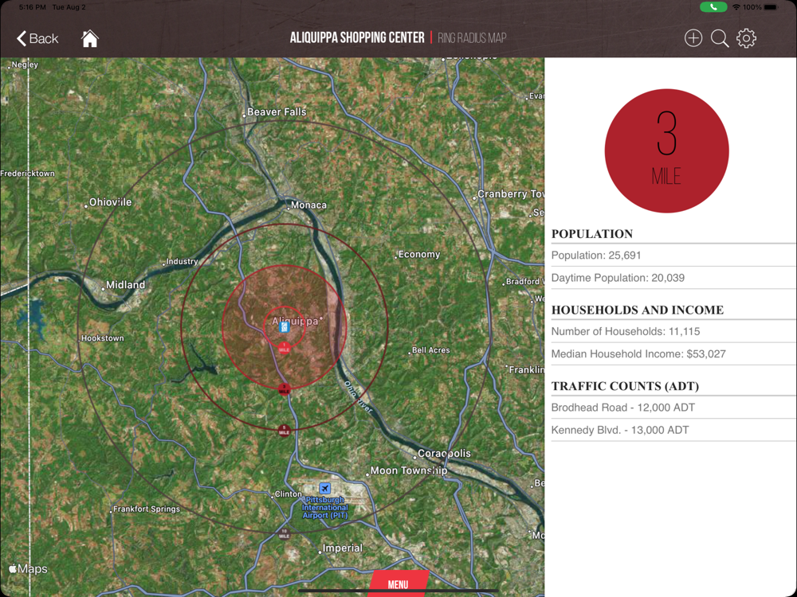Tap the Economy map label

coord(419,255)
